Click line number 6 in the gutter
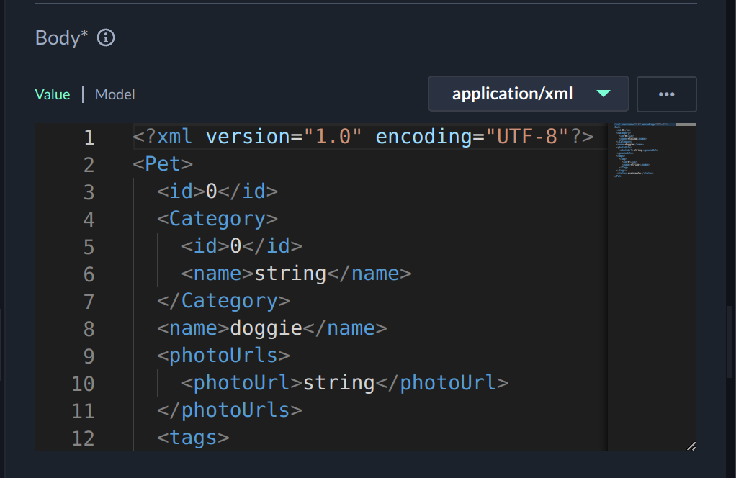 point(89,274)
